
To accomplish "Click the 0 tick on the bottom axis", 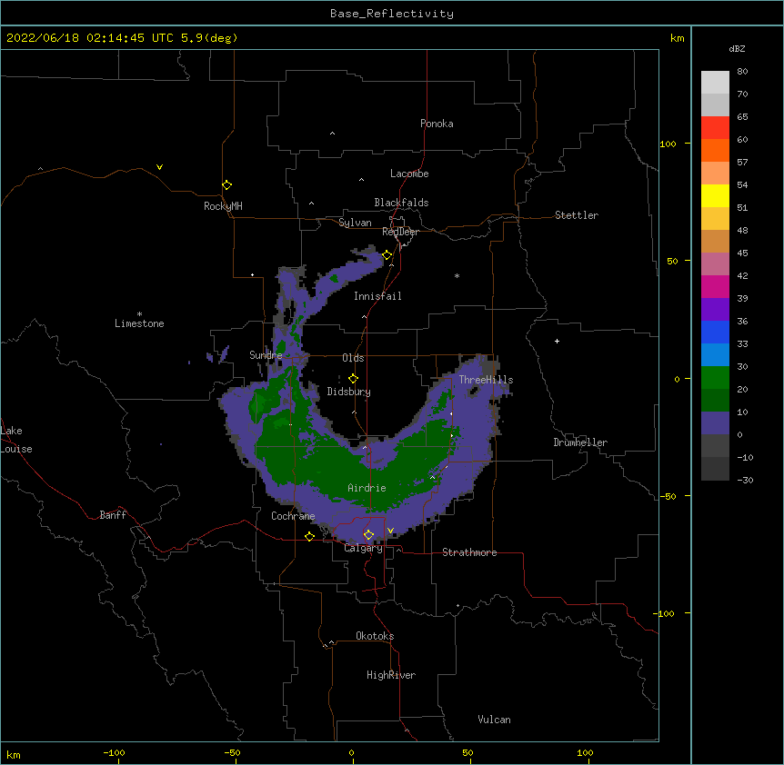I will pyautogui.click(x=351, y=752).
